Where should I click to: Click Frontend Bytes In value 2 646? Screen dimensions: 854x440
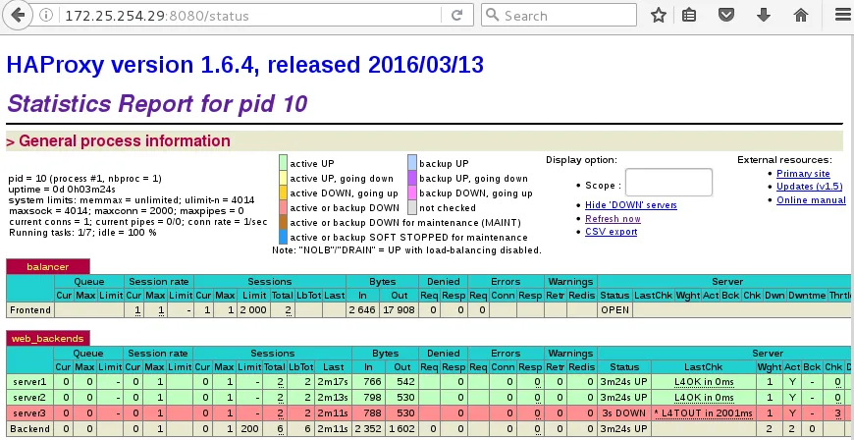pos(361,309)
